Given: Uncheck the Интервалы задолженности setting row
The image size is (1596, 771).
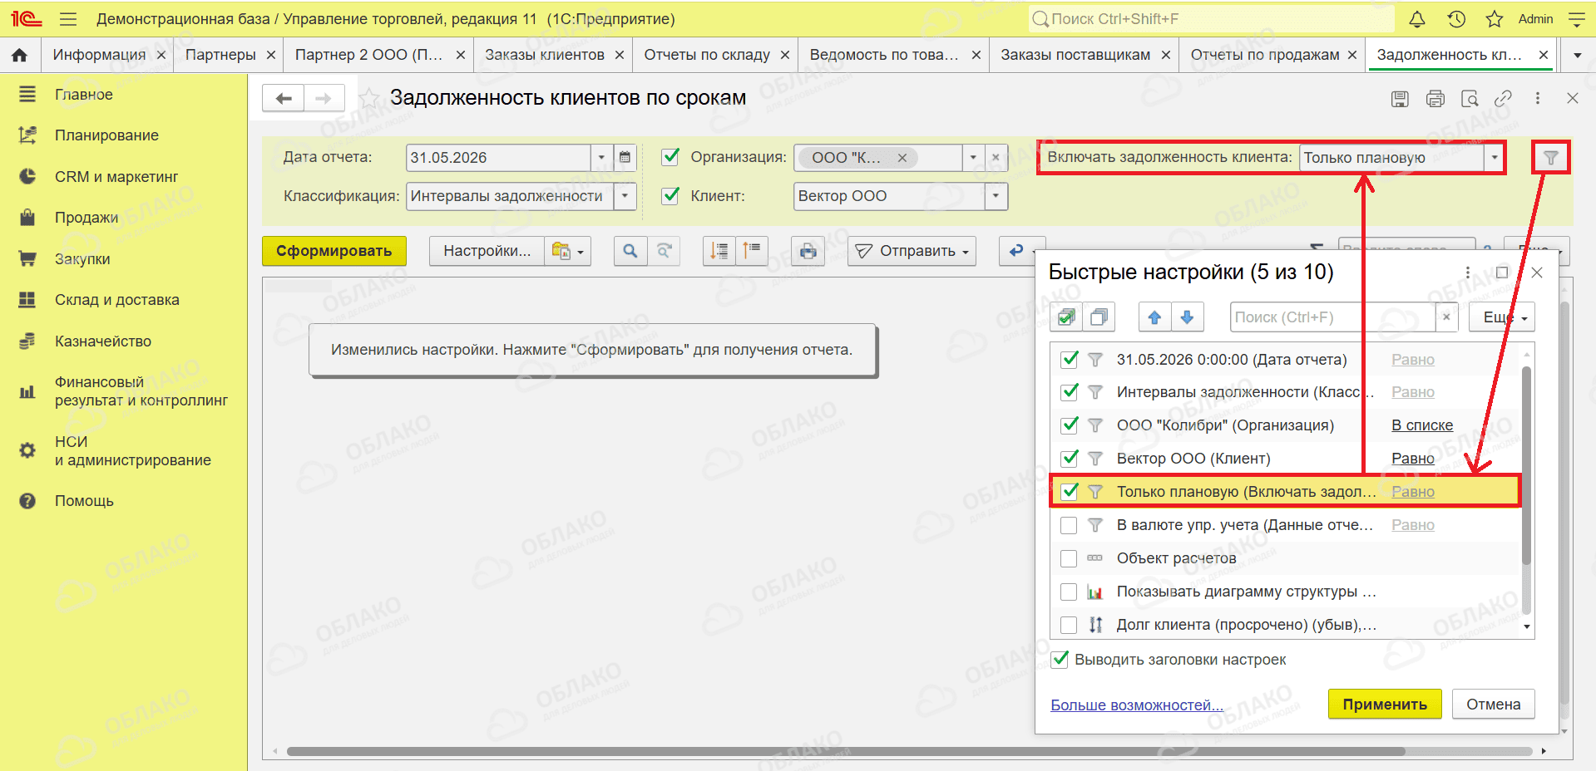Looking at the screenshot, I should (x=1070, y=392).
